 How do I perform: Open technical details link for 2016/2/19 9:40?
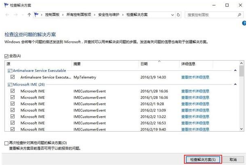(195, 129)
